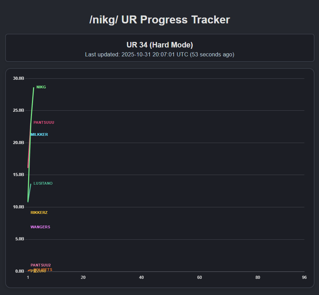Viewport: 319px width, 295px height.
Task: Click the RIKKERZ chart label
Action: click(39, 212)
